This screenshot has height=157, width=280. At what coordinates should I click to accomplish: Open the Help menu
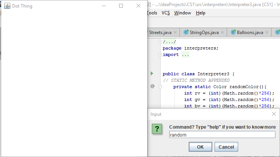click(200, 13)
